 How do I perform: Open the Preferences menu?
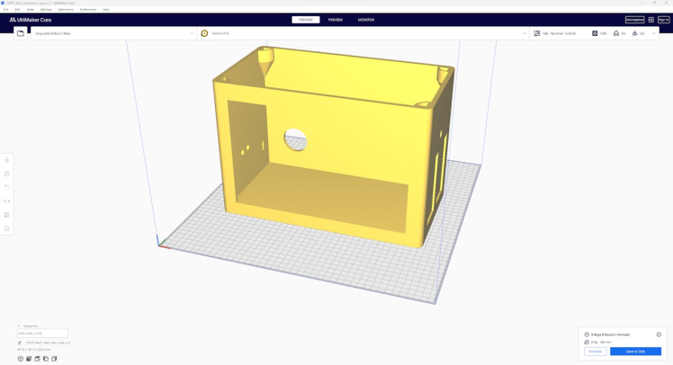88,9
